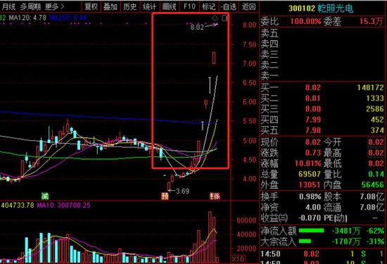
Task: Click the blue MA250 indicator label
Action: (x=68, y=18)
